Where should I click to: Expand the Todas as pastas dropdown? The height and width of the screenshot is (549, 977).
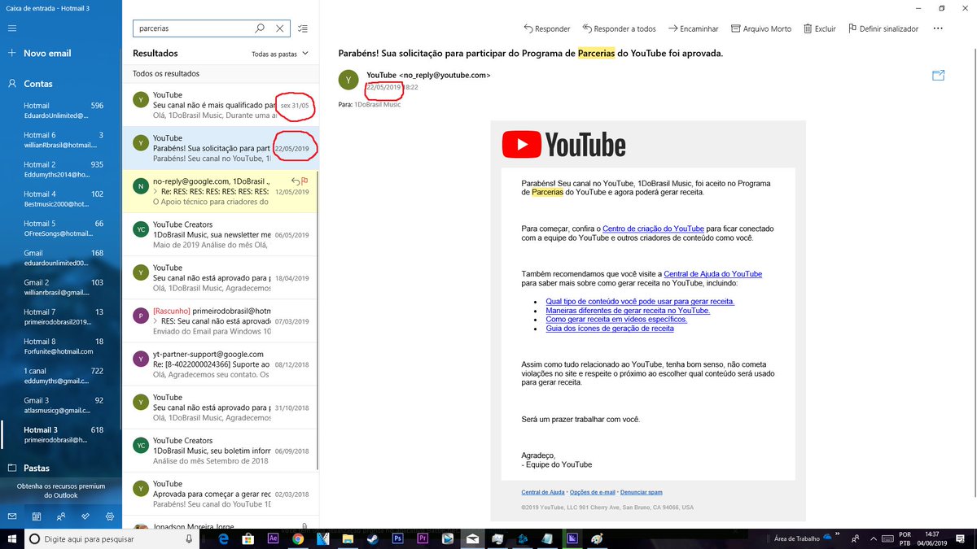(x=280, y=54)
